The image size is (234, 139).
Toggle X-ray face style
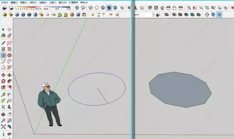pos(77,8)
